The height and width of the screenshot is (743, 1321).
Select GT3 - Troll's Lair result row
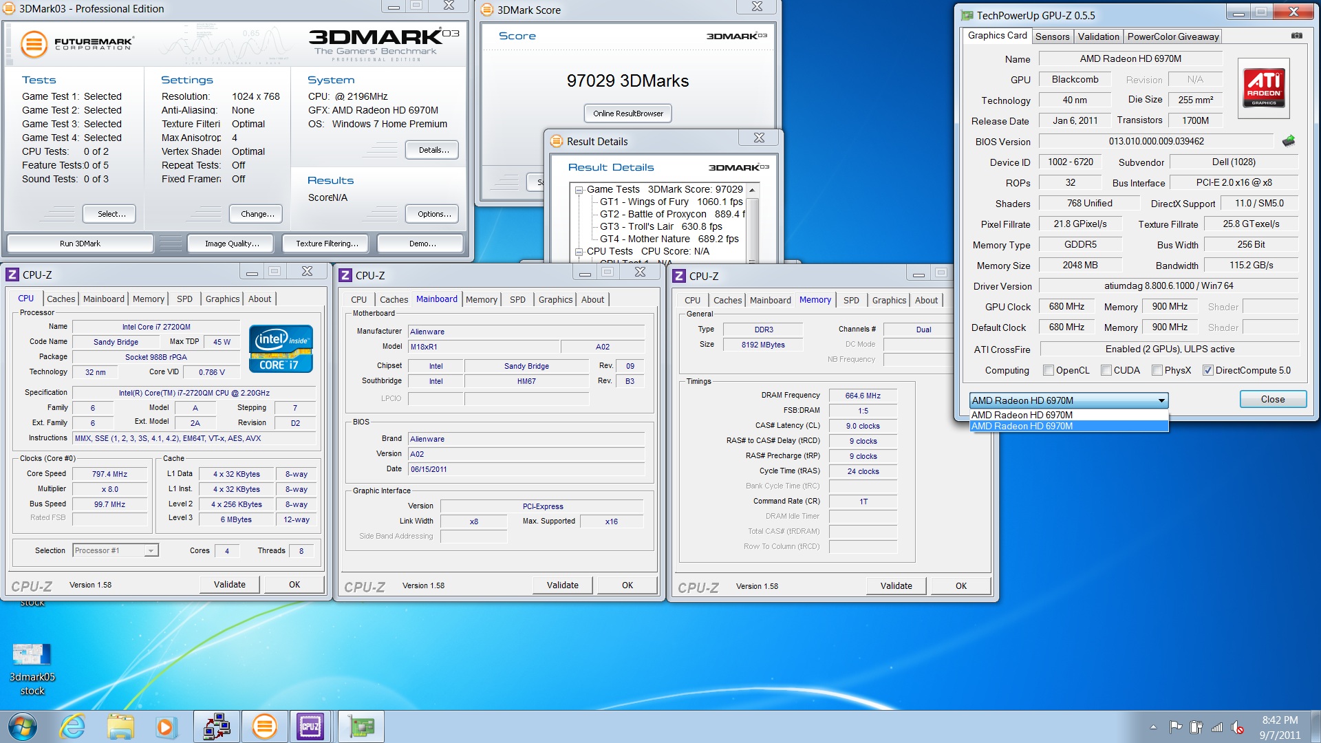pos(660,226)
